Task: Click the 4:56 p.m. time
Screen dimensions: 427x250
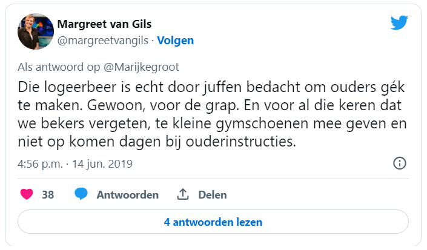Action: (39, 164)
